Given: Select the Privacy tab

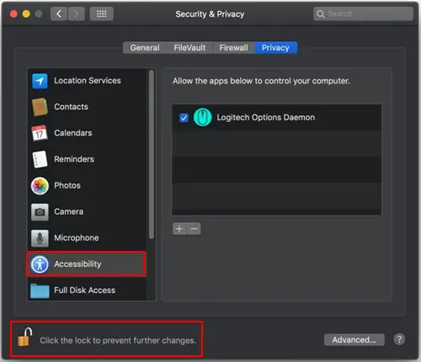Looking at the screenshot, I should pos(275,48).
